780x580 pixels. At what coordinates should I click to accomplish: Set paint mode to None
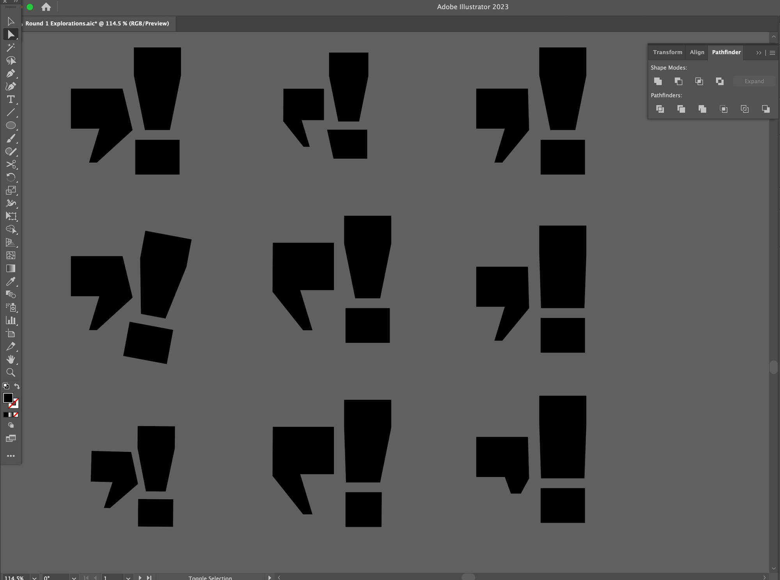(16, 415)
